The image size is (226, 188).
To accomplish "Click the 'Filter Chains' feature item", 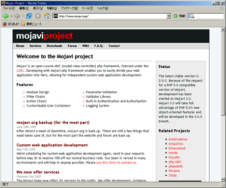I will [x=36, y=97].
